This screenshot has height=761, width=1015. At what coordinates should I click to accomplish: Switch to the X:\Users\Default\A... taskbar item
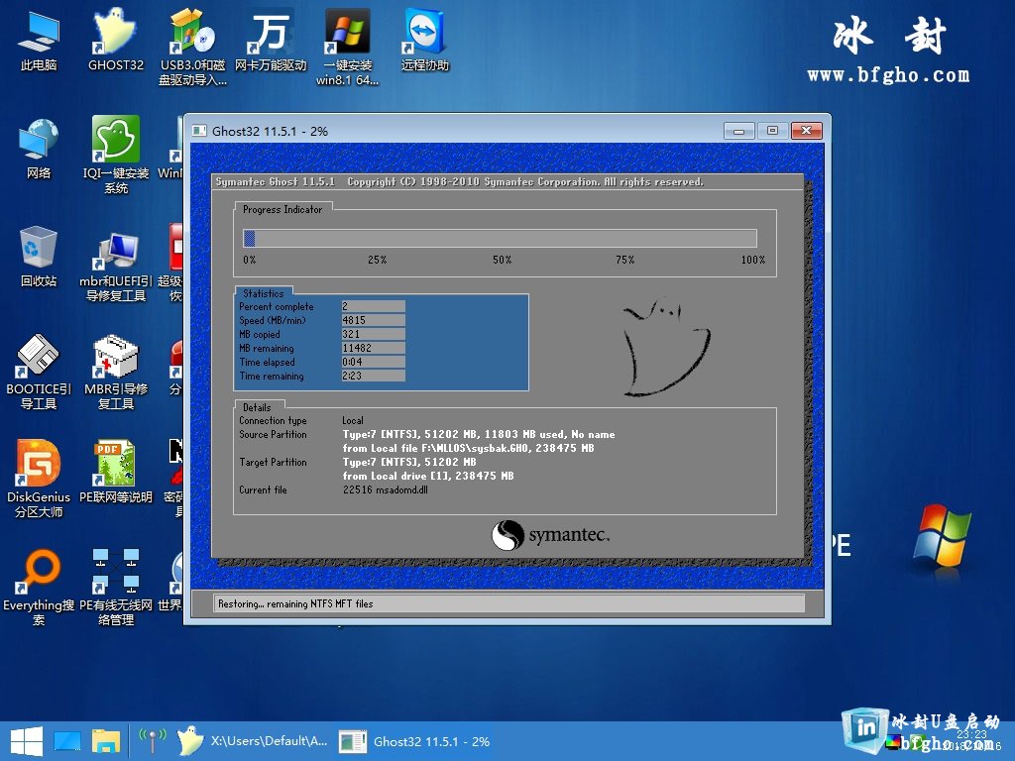(253, 741)
